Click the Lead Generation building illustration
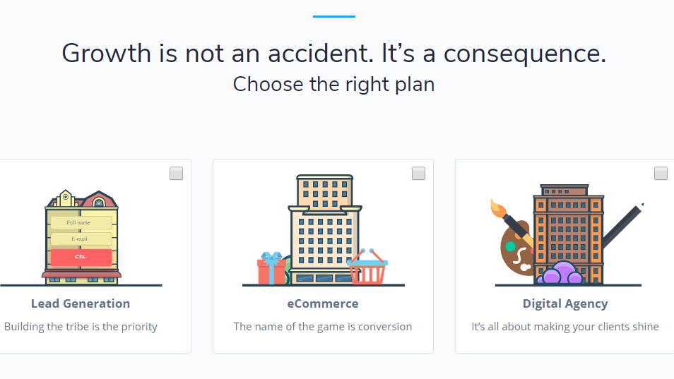The width and height of the screenshot is (674, 379). click(81, 237)
